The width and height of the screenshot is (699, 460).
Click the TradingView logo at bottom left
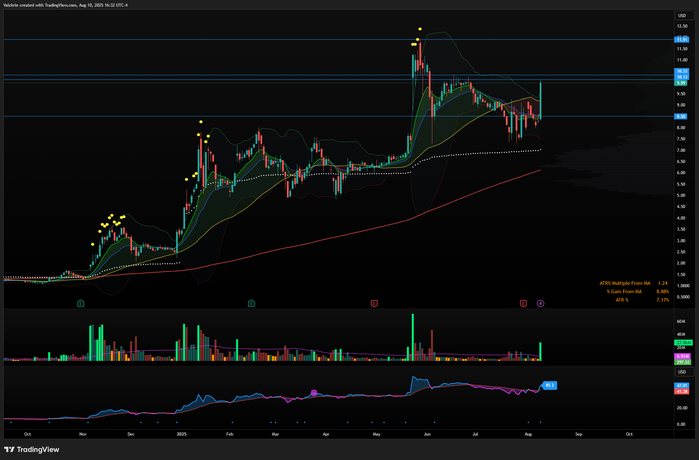[x=32, y=450]
